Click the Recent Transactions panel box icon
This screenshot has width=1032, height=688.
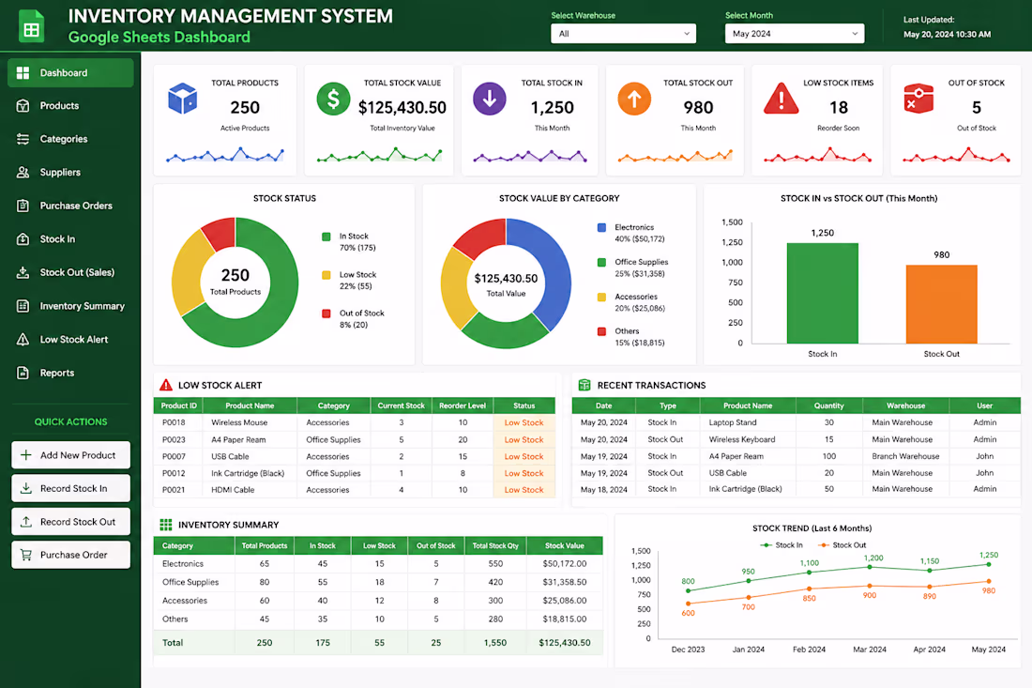click(584, 385)
